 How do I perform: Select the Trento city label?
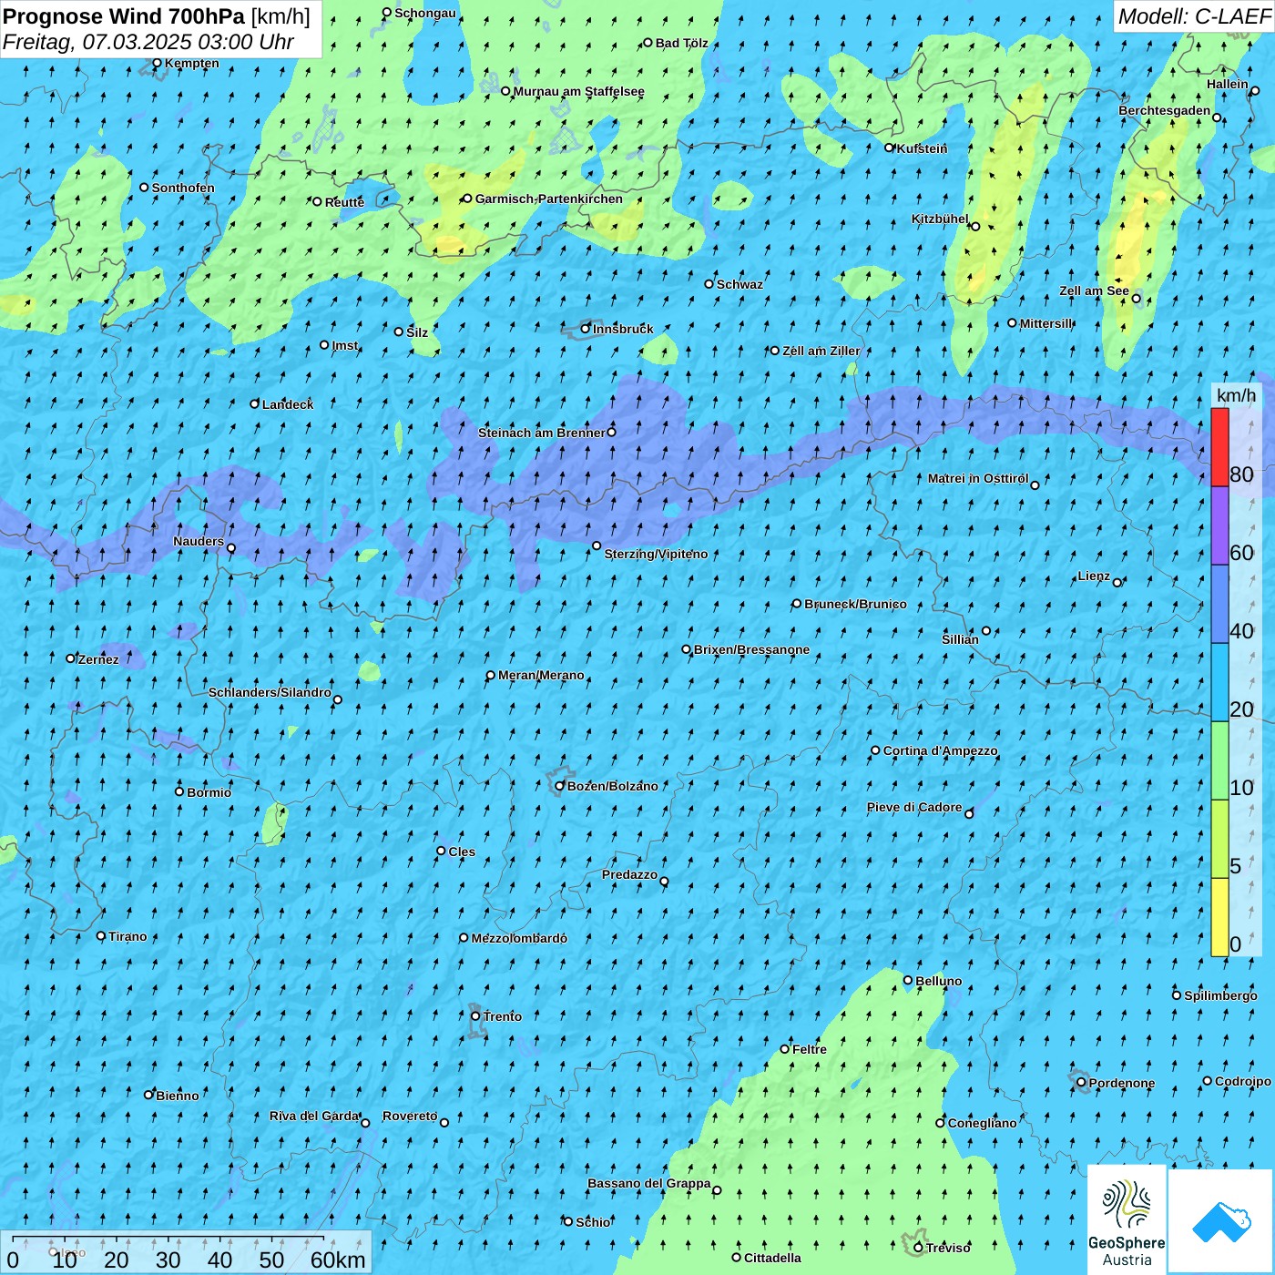[x=503, y=1016]
